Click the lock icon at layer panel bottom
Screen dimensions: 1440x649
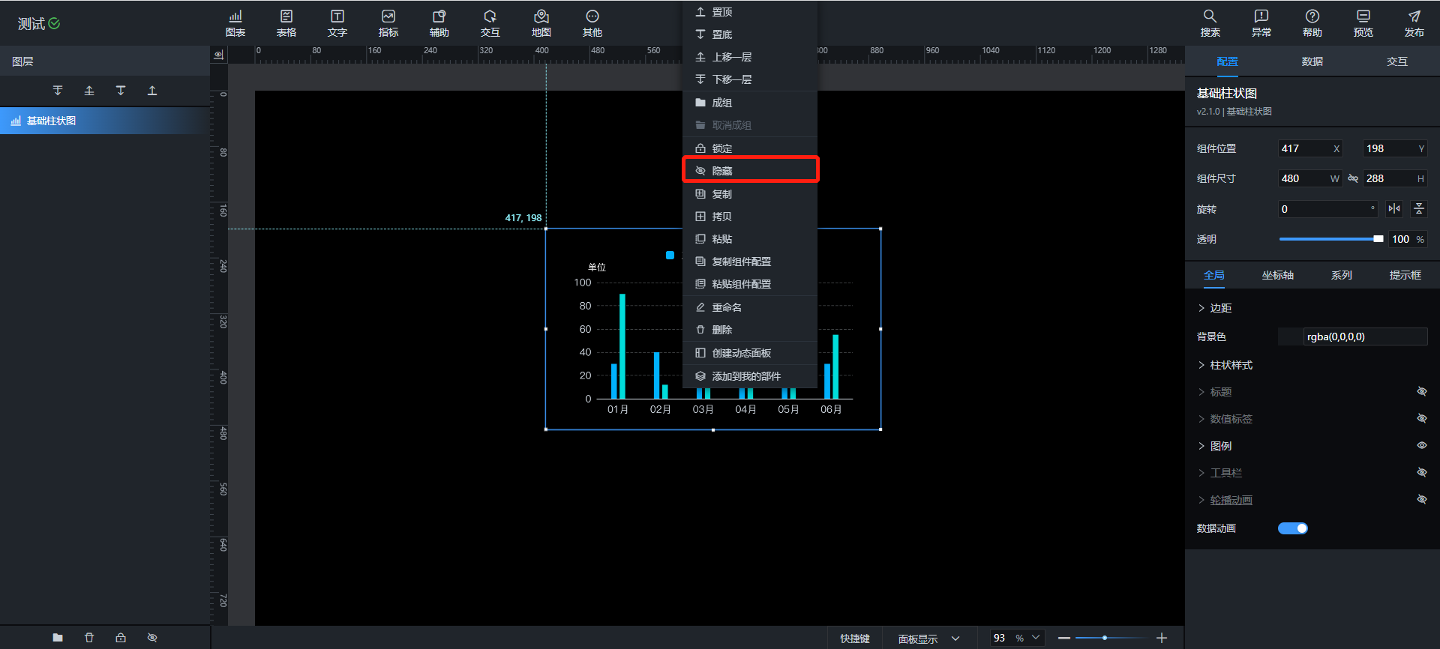pyautogui.click(x=121, y=638)
